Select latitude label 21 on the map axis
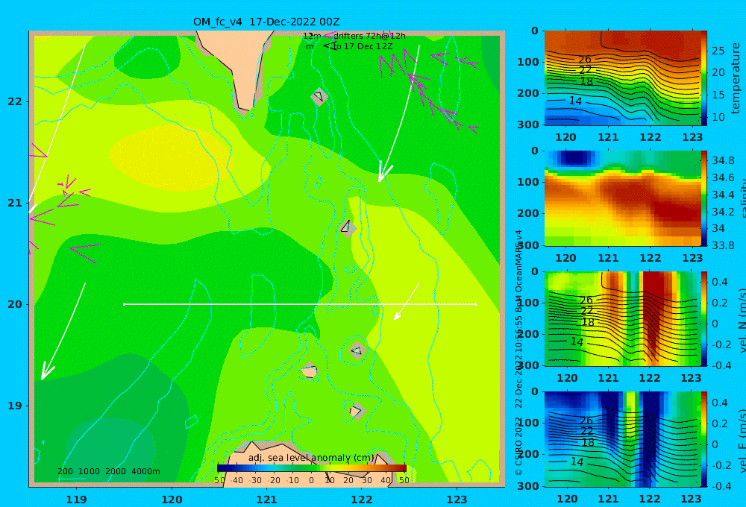 15,203
